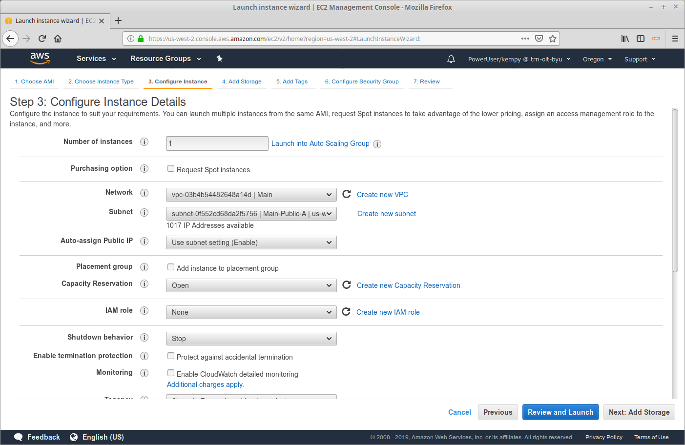Screen dimensions: 685x445
Task: Click the pin shortcuts icon in AWS navbar
Action: (220, 59)
